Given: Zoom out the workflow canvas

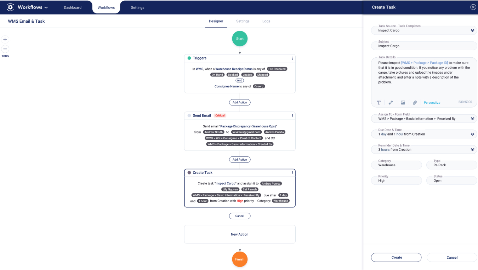Looking at the screenshot, I should click(x=5, y=49).
